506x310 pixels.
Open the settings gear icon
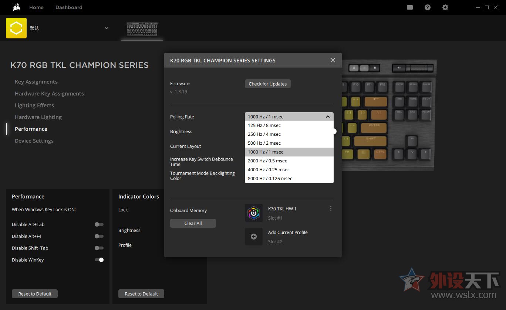[445, 7]
